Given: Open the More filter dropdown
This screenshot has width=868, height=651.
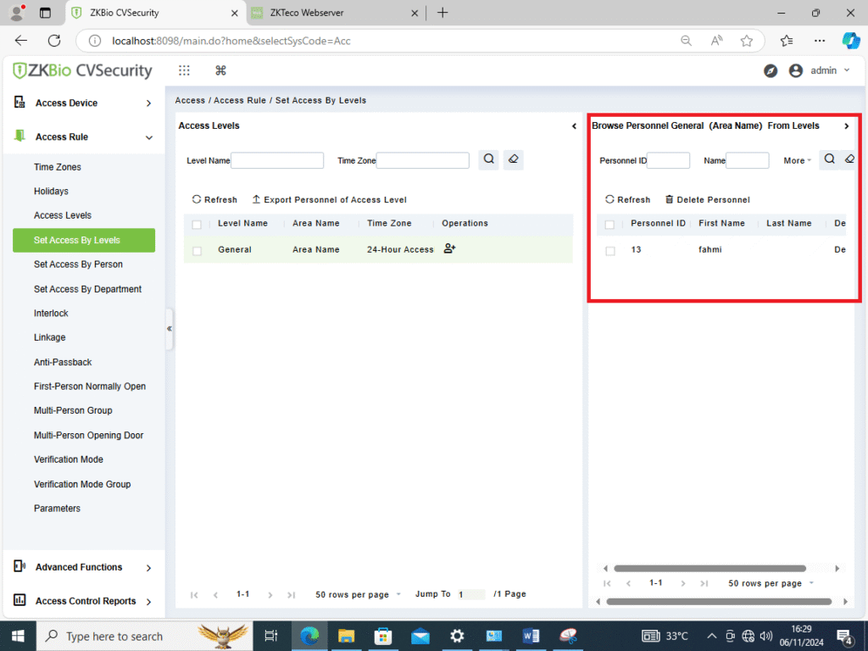Looking at the screenshot, I should coord(797,160).
